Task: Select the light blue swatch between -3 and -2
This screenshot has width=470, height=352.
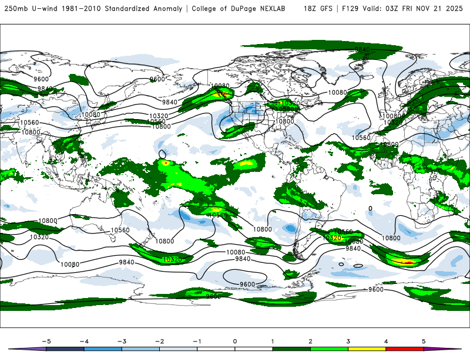Action: pyautogui.click(x=140, y=349)
